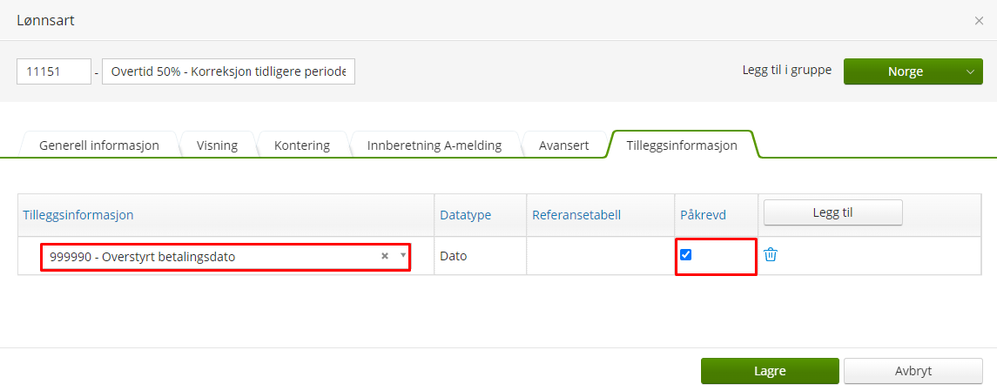Click the Lagre button
Image resolution: width=997 pixels, height=391 pixels.
click(770, 371)
